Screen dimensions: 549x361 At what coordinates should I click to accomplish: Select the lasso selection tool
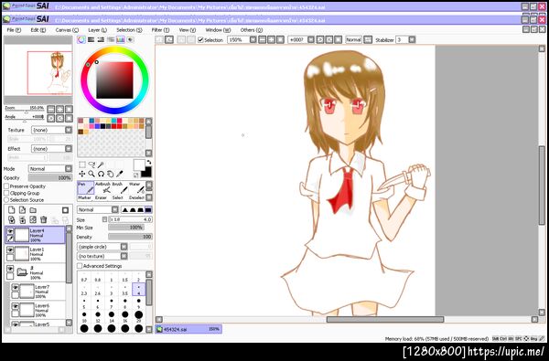pos(91,165)
